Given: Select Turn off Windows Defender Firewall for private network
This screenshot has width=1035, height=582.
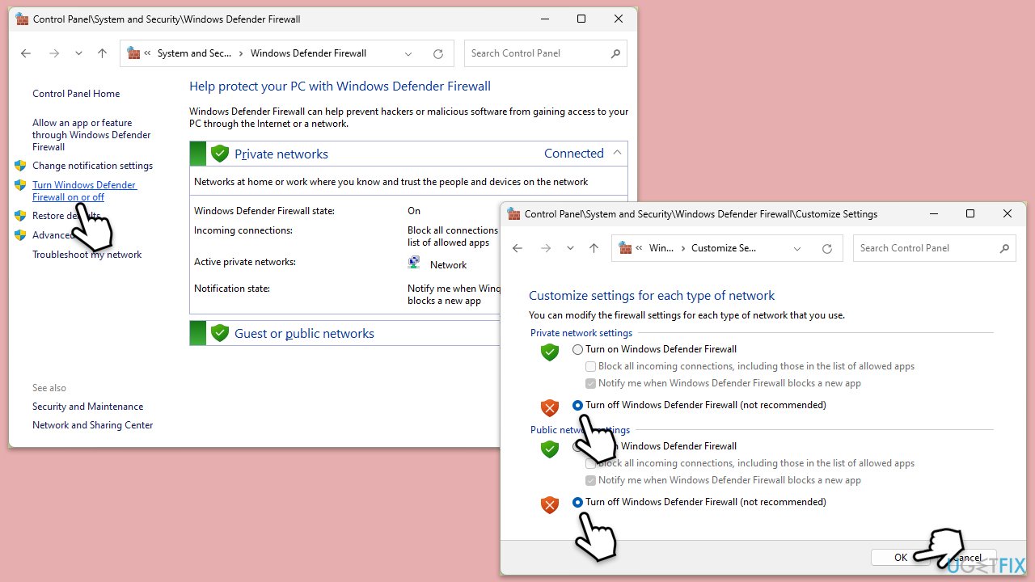Looking at the screenshot, I should [x=577, y=405].
